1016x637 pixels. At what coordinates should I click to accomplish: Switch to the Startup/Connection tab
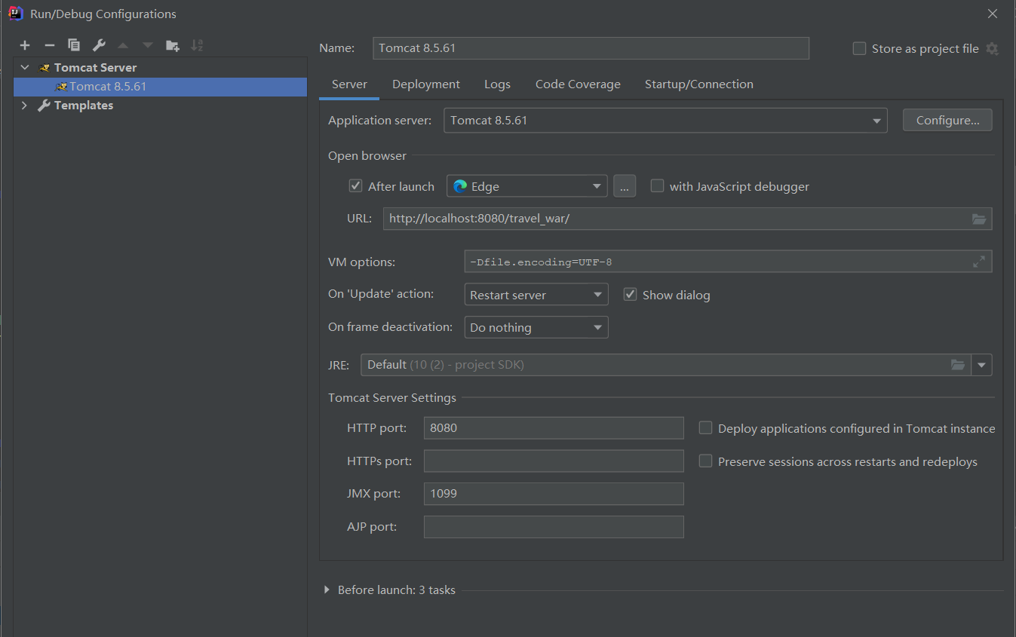pyautogui.click(x=698, y=84)
